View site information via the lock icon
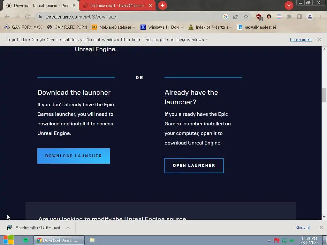 coord(40,17)
